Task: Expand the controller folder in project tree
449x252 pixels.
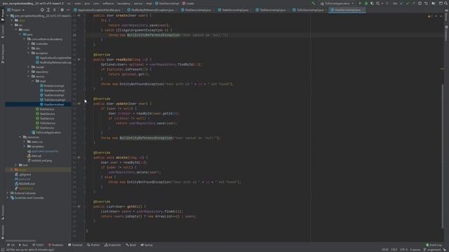Action: point(29,43)
